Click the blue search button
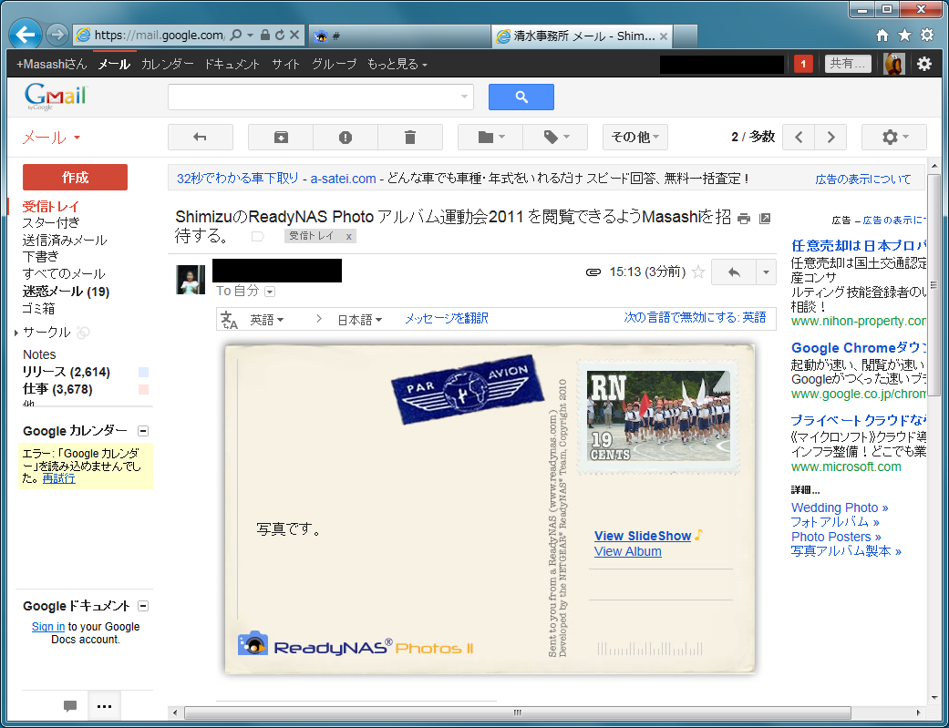949x728 pixels. click(x=521, y=97)
